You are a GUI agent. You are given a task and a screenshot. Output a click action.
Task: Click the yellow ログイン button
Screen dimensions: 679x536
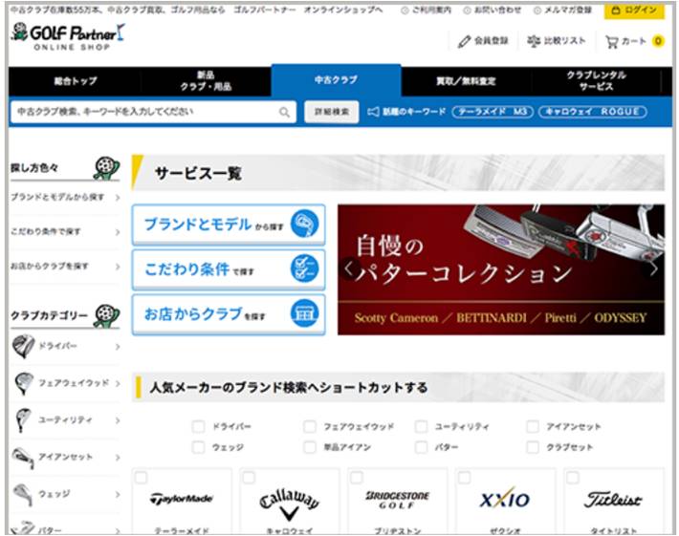(634, 11)
